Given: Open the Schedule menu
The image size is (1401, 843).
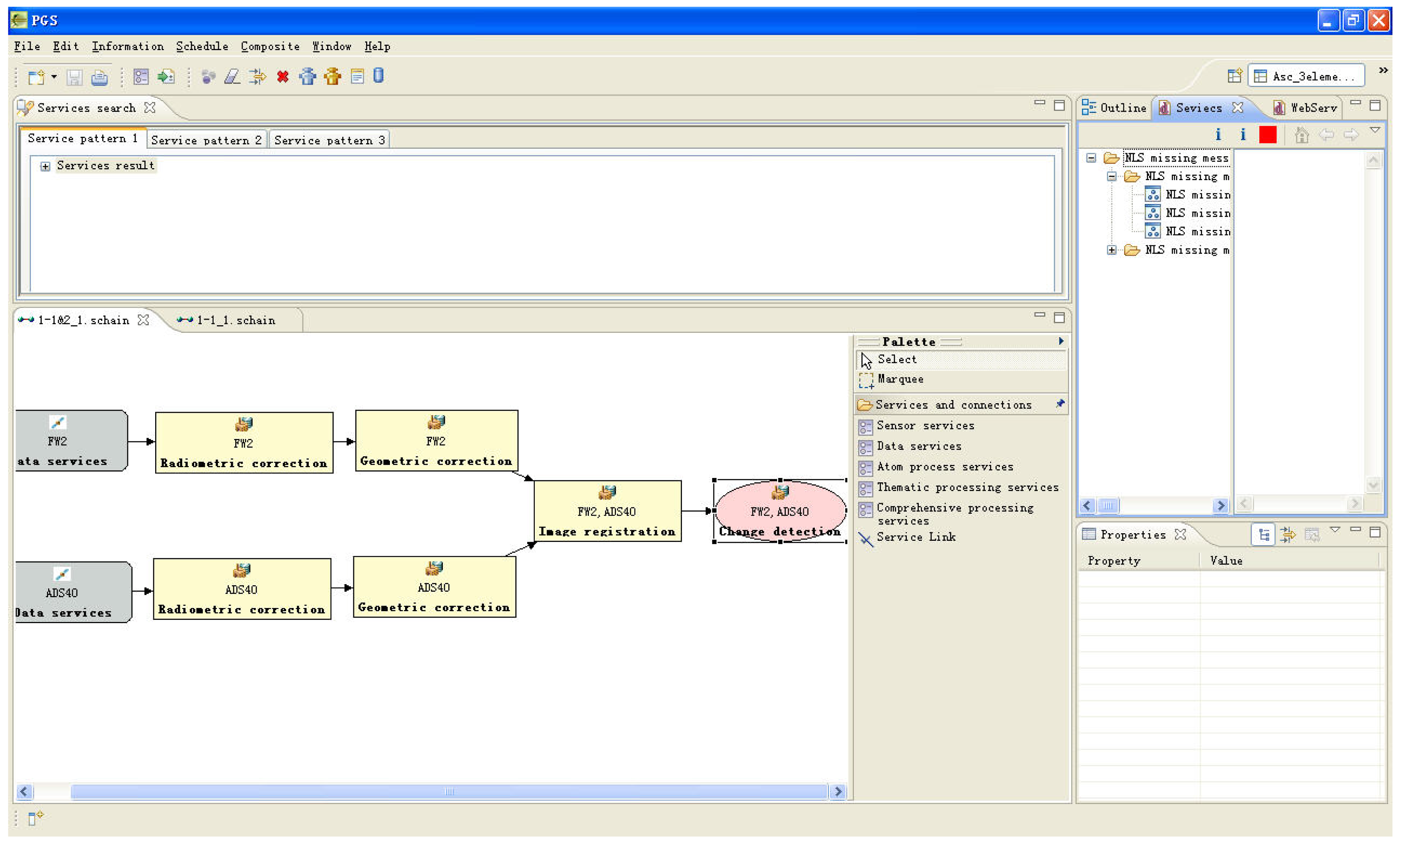Looking at the screenshot, I should [x=202, y=47].
